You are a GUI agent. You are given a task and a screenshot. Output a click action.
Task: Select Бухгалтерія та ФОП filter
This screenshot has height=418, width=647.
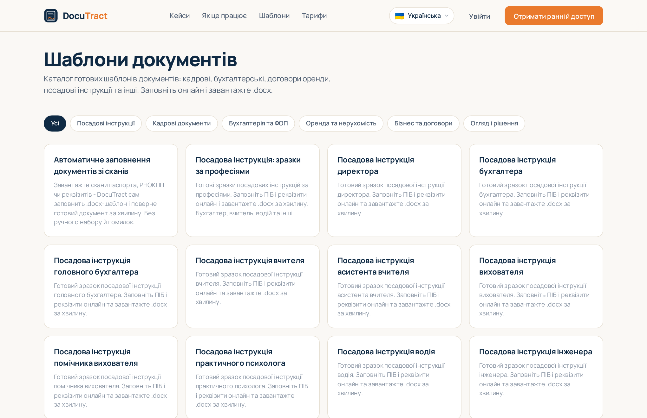[258, 123]
